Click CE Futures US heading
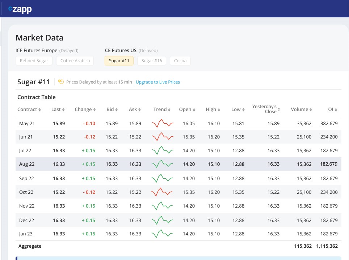This screenshot has height=260, width=349. click(121, 51)
